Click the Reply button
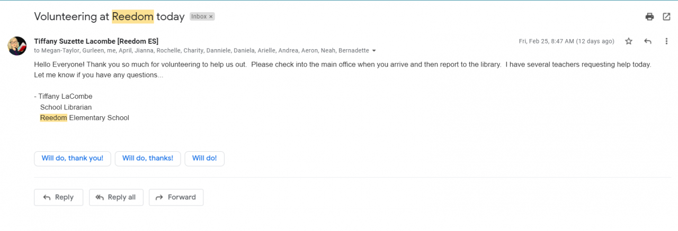The image size is (678, 231). click(x=58, y=197)
